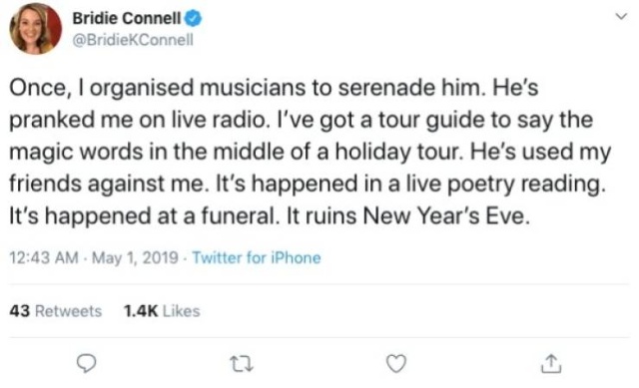
Task: Open the reply speech bubble icon
Action: pos(87,364)
